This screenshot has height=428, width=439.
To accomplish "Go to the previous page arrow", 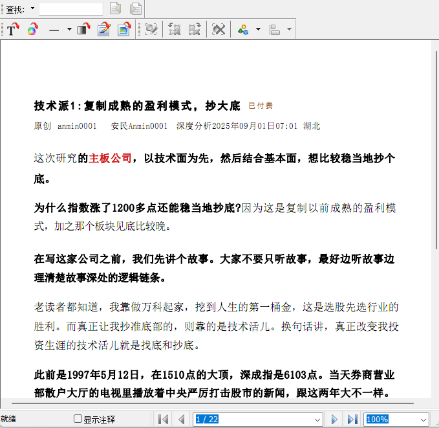I will click(x=182, y=420).
